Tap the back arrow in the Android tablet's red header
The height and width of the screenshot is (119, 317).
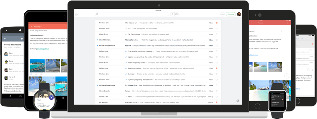31,27
